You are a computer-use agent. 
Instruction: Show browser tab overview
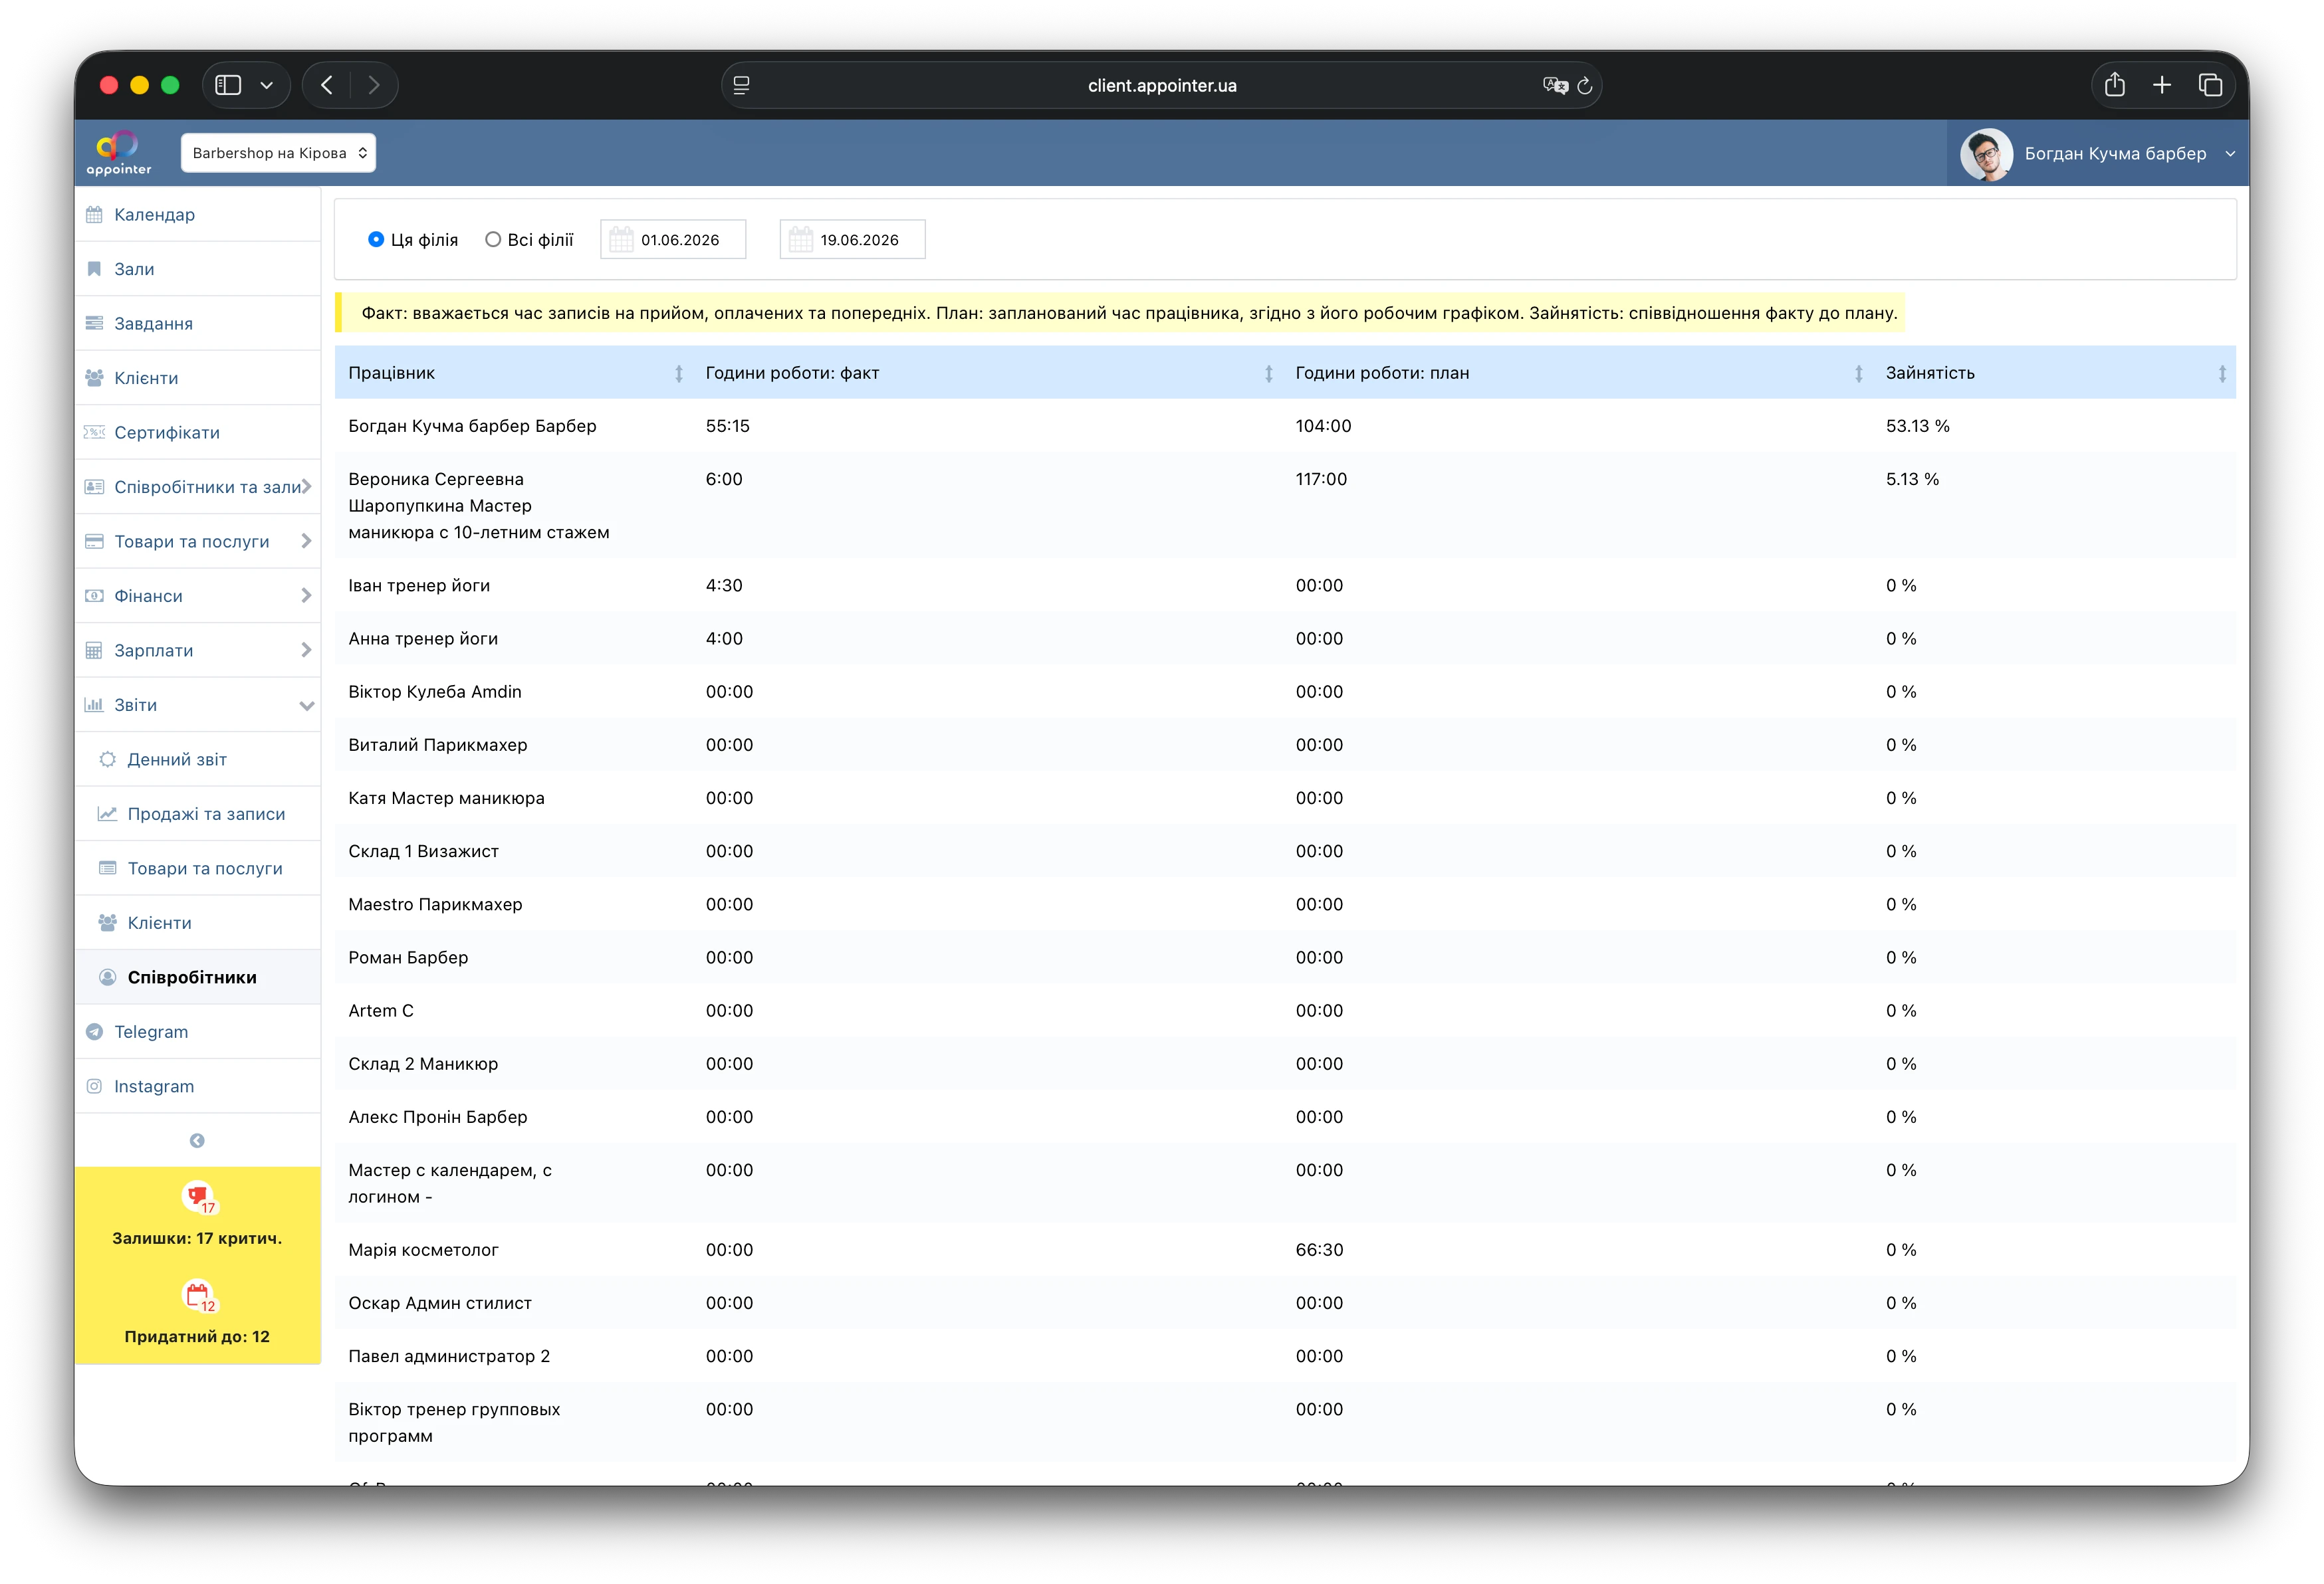point(2210,85)
